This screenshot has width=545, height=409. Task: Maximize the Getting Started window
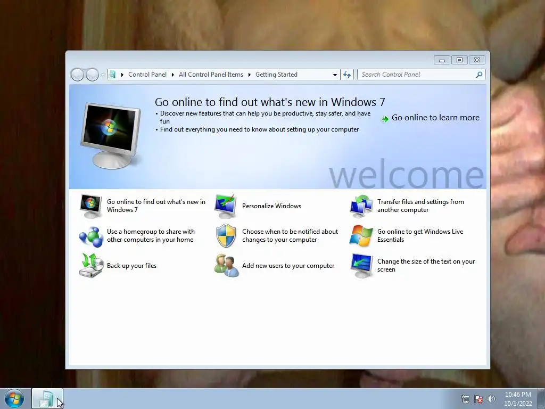click(x=459, y=60)
